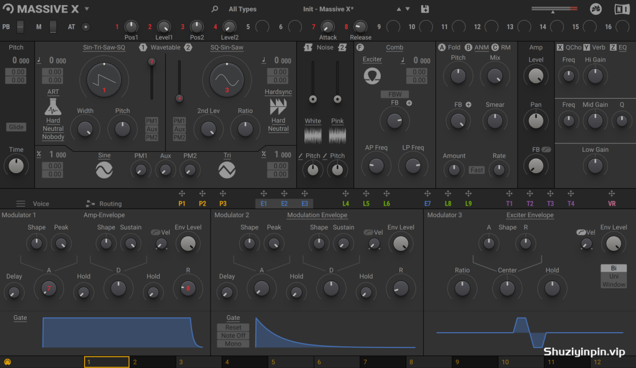Viewport: 636px width, 368px height.
Task: Click the Note Off gate option
Action: (x=234, y=336)
